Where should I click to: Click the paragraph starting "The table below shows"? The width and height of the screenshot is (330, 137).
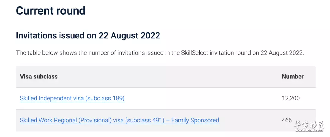pyautogui.click(x=160, y=53)
